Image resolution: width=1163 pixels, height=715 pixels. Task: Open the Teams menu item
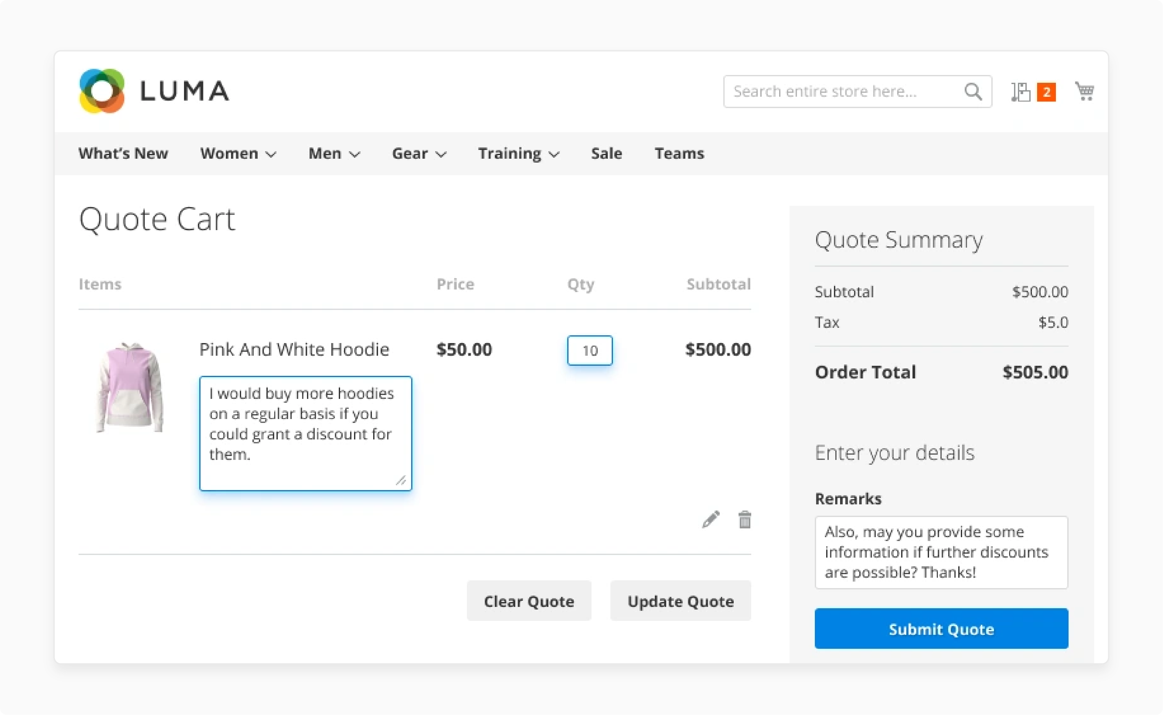tap(679, 153)
